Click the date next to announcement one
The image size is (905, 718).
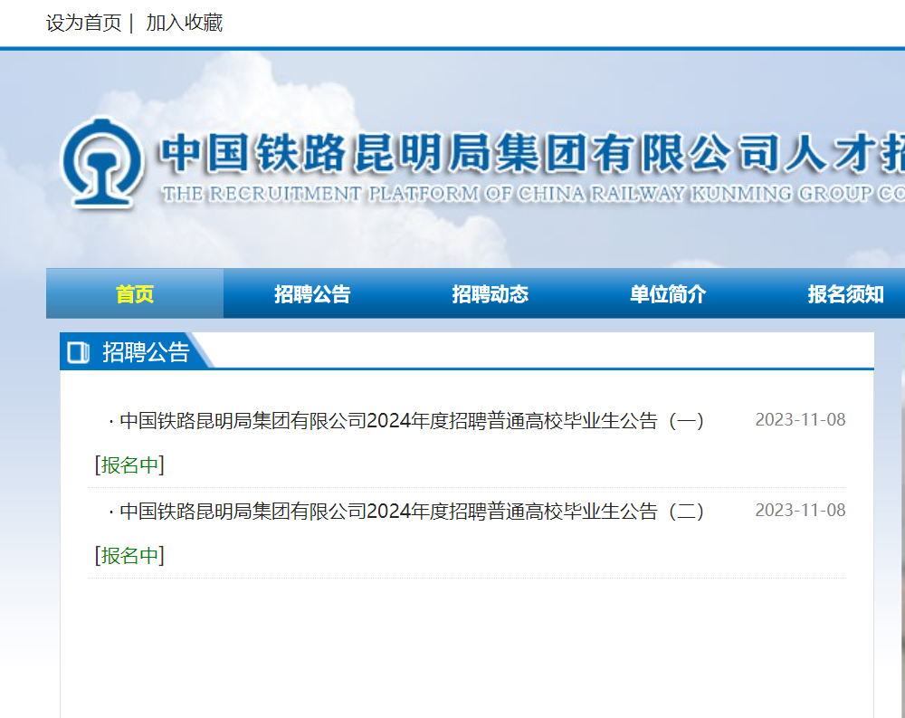[x=800, y=419]
